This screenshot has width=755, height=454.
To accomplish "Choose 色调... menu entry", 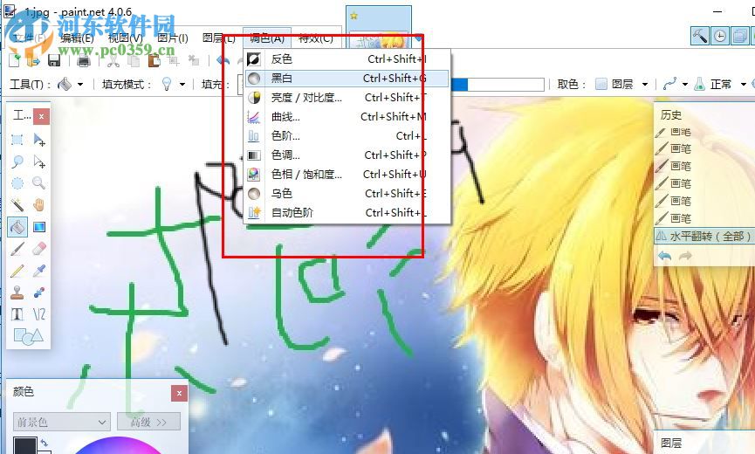I will [347, 155].
